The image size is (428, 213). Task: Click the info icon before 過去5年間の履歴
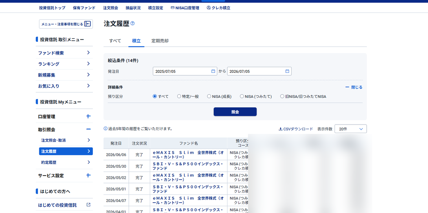[x=106, y=129]
